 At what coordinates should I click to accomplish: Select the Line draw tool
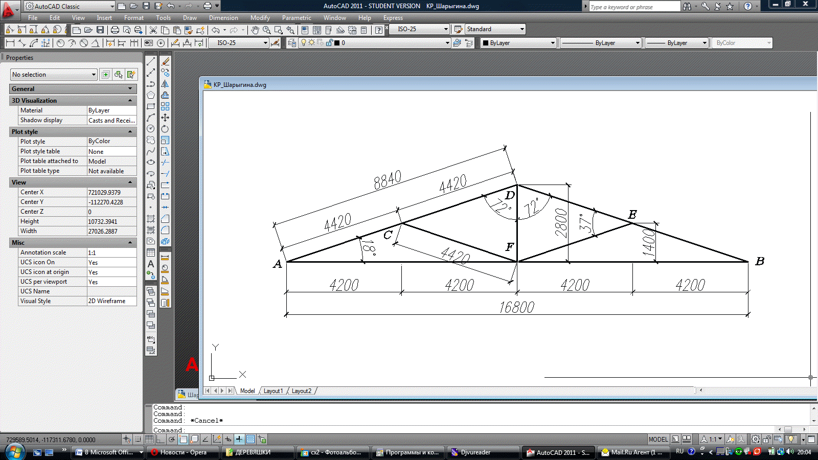tap(151, 61)
